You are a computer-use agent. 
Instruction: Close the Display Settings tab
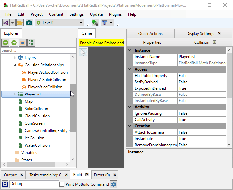pos(219,34)
